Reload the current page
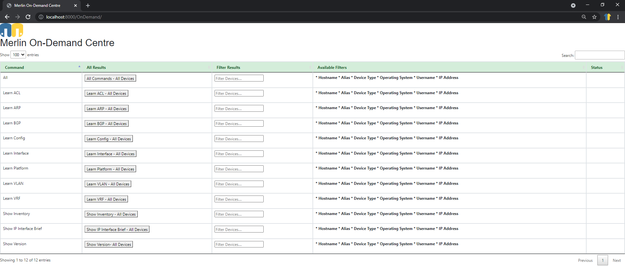 click(28, 17)
